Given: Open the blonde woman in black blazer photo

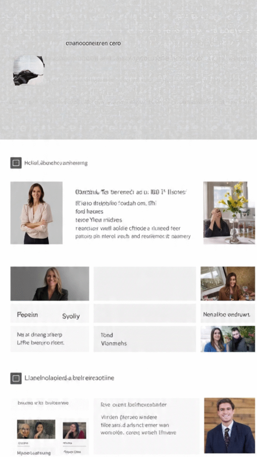Looking at the screenshot, I should pos(50,283).
